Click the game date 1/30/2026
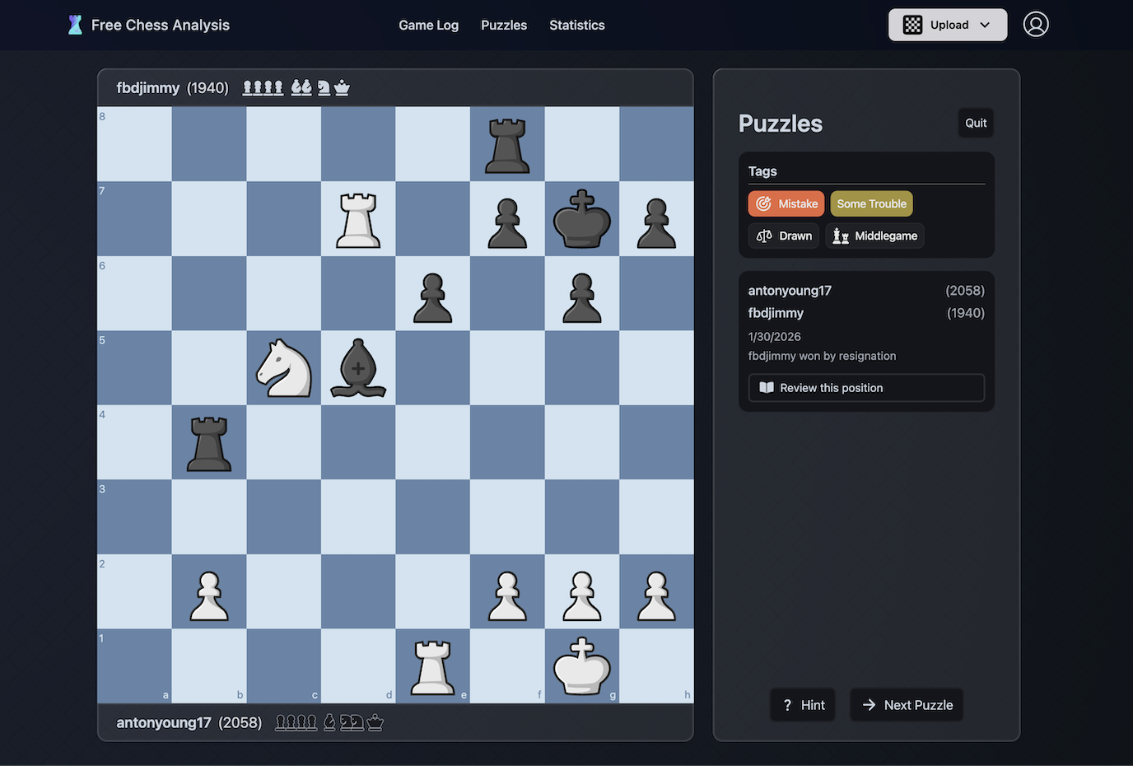Screen dimensions: 1133x766 774,337
